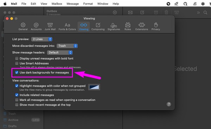Open the File menu

[x=24, y=4]
